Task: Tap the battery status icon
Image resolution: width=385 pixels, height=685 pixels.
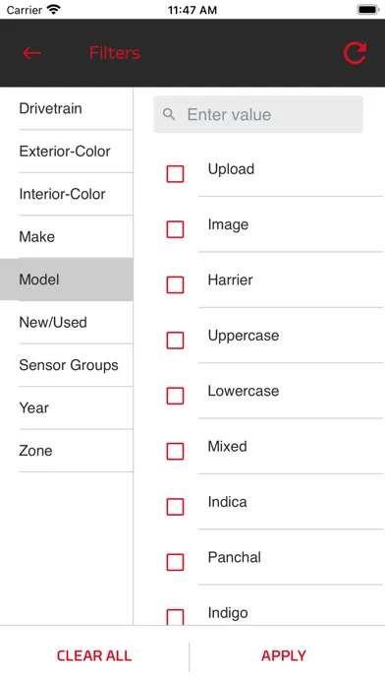Action: 368,9
